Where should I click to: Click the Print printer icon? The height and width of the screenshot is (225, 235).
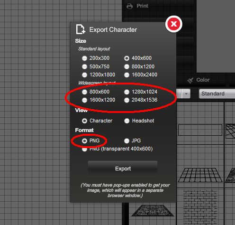pos(129,6)
